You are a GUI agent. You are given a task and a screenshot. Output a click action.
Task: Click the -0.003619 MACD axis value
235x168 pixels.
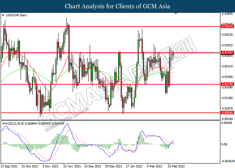228,161
